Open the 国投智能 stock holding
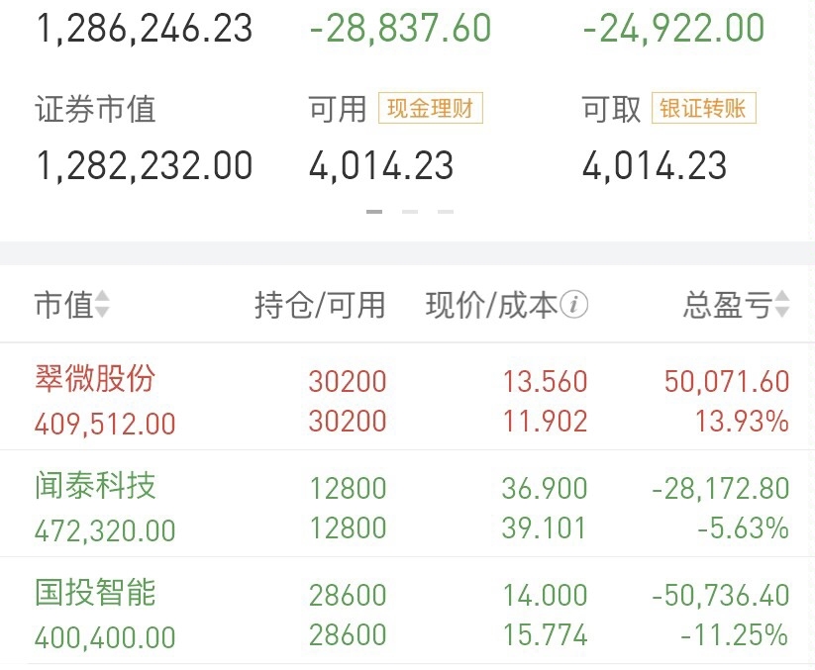The image size is (815, 670). (95, 593)
